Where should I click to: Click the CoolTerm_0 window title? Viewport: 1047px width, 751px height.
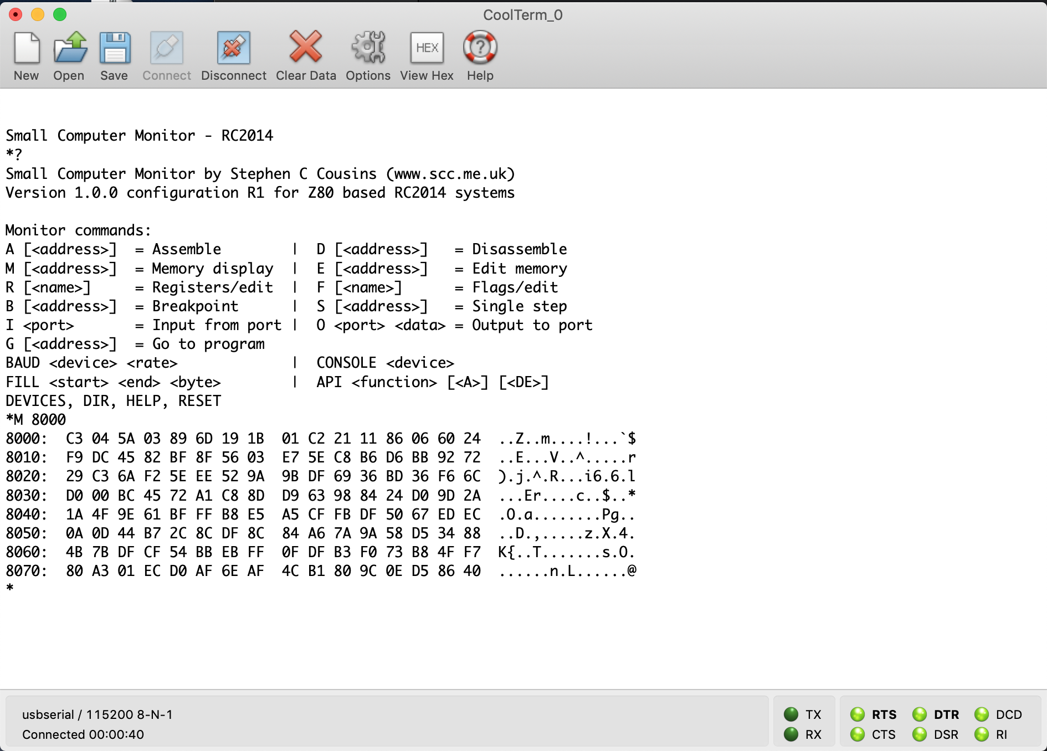click(523, 15)
